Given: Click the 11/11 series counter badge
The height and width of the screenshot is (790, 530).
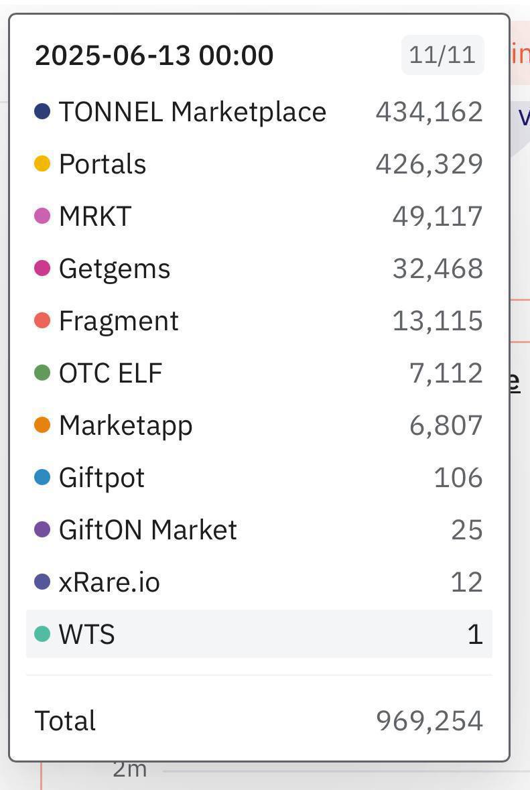Looking at the screenshot, I should 442,55.
